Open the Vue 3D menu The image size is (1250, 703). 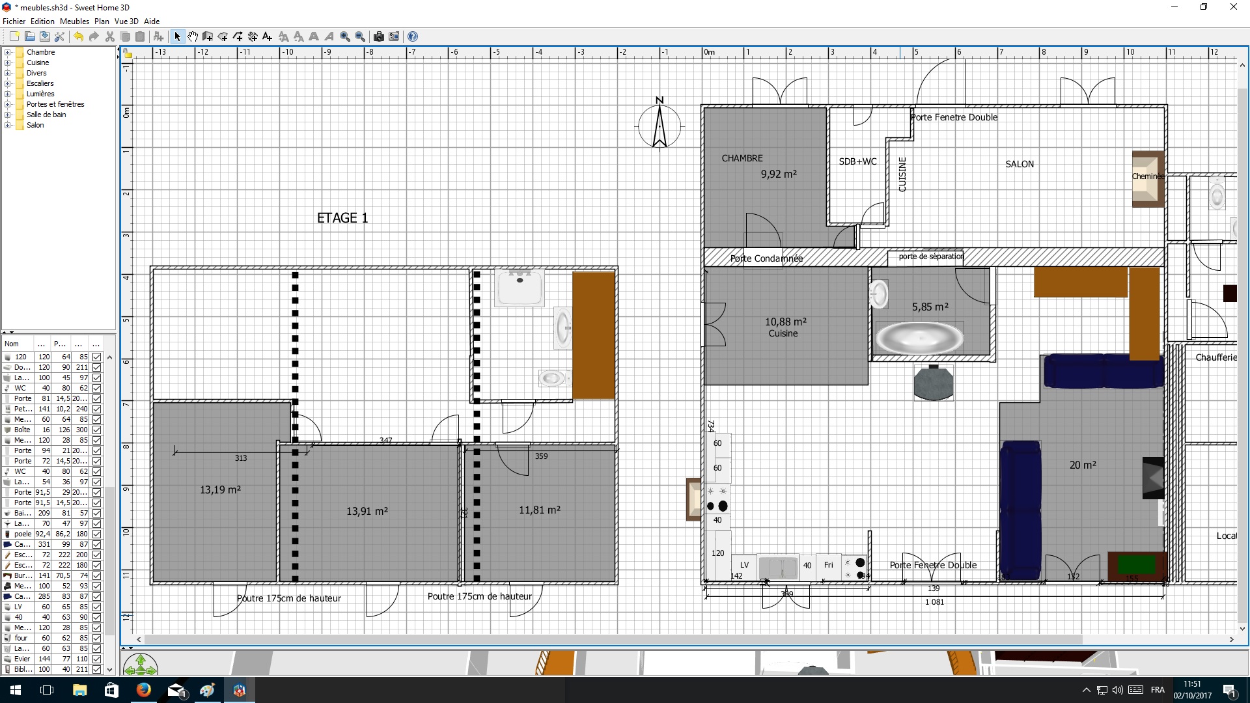[x=126, y=21]
